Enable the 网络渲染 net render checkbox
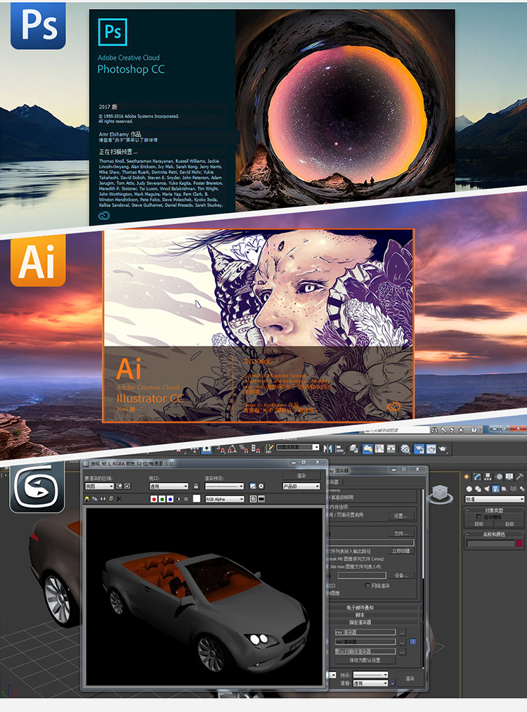Viewport: 527px width, 712px height. 367,585
